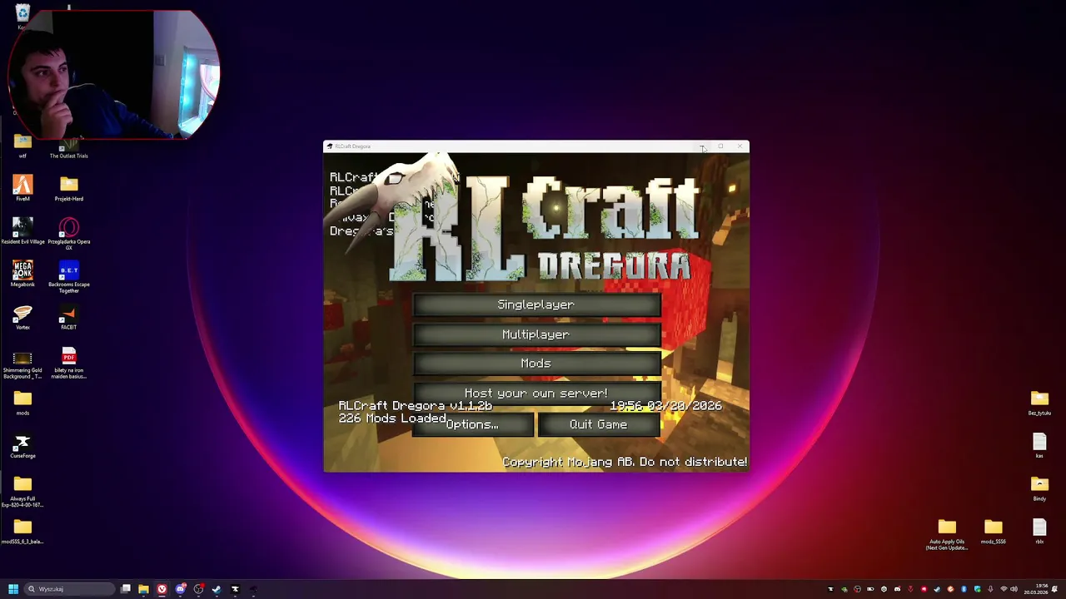This screenshot has height=599, width=1066.
Task: Select the bilety na iron maiden PDF
Action: (68, 363)
